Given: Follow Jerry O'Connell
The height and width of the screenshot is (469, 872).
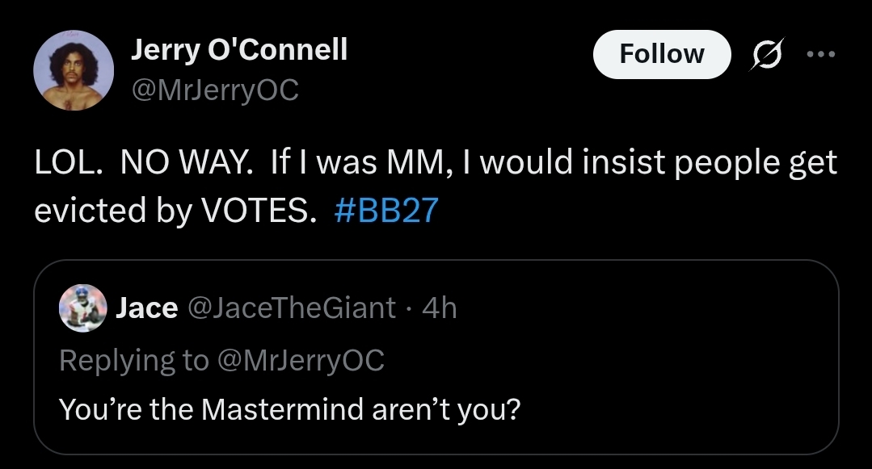Looking at the screenshot, I should (x=662, y=54).
